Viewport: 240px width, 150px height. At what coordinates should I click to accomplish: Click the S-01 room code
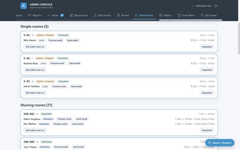click(27, 35)
